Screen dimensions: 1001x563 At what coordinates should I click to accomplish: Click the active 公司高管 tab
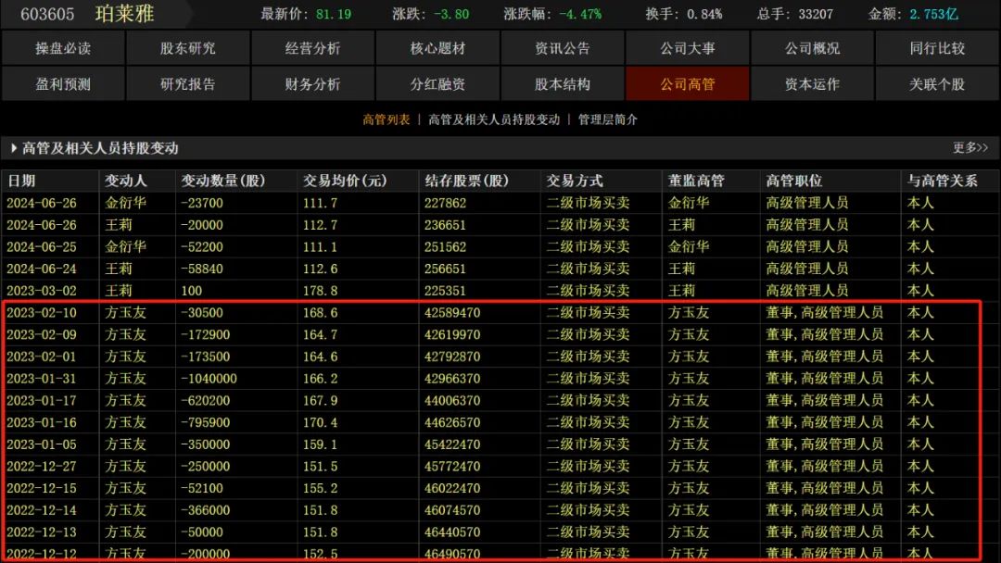[x=688, y=84]
